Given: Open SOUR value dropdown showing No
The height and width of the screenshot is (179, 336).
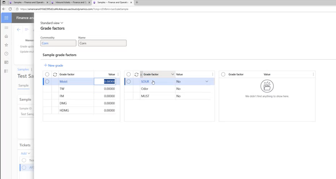Looking at the screenshot, I should [207, 81].
